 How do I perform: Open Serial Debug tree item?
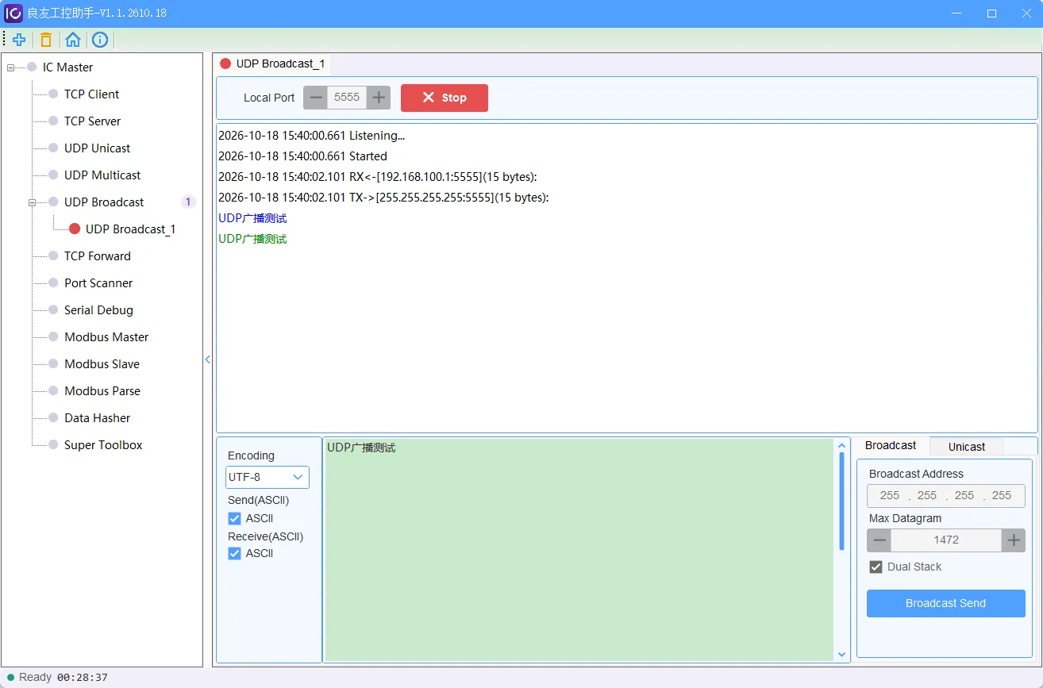click(x=98, y=309)
